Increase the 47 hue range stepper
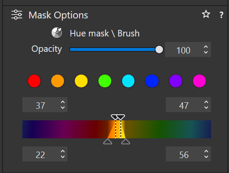The height and width of the screenshot is (173, 229). click(x=206, y=102)
